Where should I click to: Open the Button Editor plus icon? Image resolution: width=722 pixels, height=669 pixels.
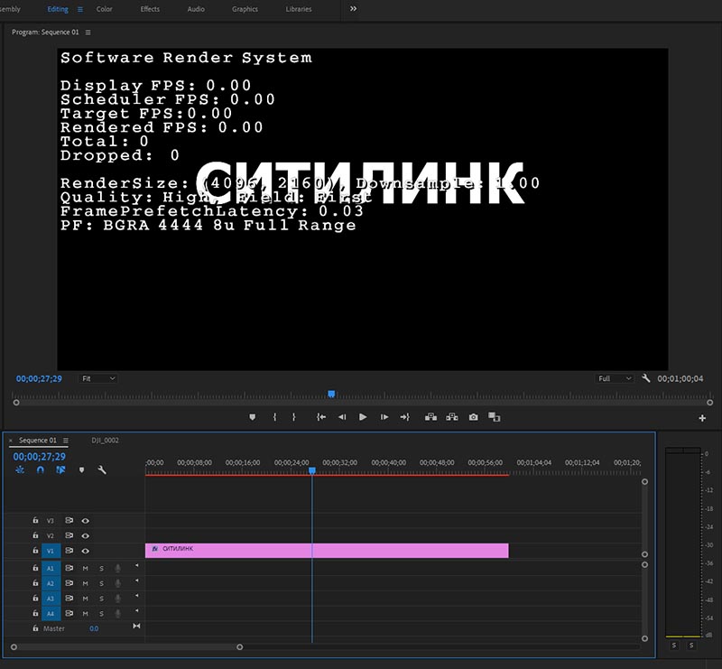(x=702, y=418)
